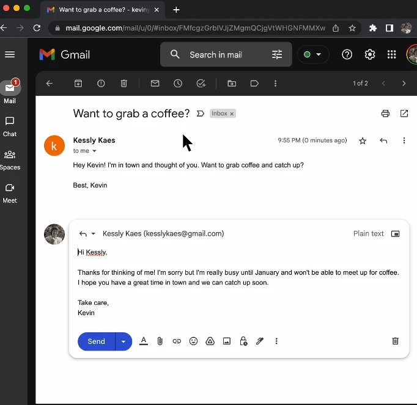Click the recipient Kessly Kaes field
Image resolution: width=417 pixels, height=405 pixels.
(x=163, y=234)
